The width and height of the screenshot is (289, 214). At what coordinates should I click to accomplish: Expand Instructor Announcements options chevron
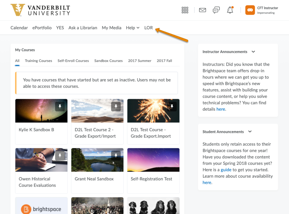(253, 52)
